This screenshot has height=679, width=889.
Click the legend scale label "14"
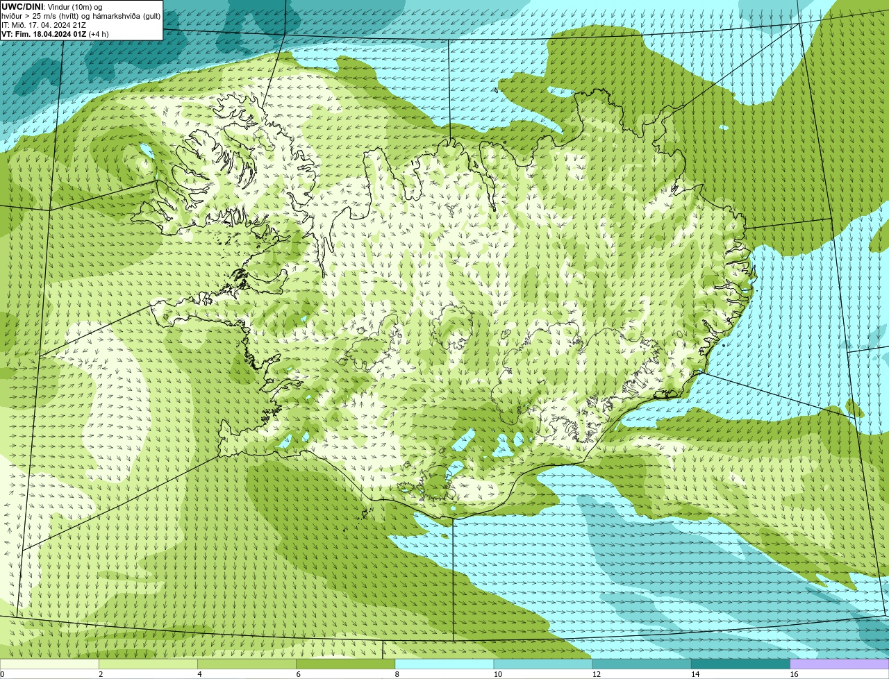(695, 674)
